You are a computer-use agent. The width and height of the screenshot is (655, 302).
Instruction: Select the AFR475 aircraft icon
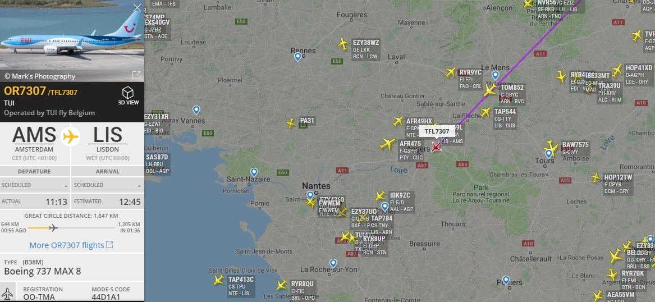[387, 144]
